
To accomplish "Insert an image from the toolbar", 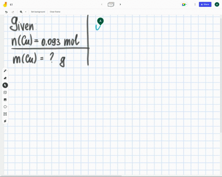I will [5, 100].
